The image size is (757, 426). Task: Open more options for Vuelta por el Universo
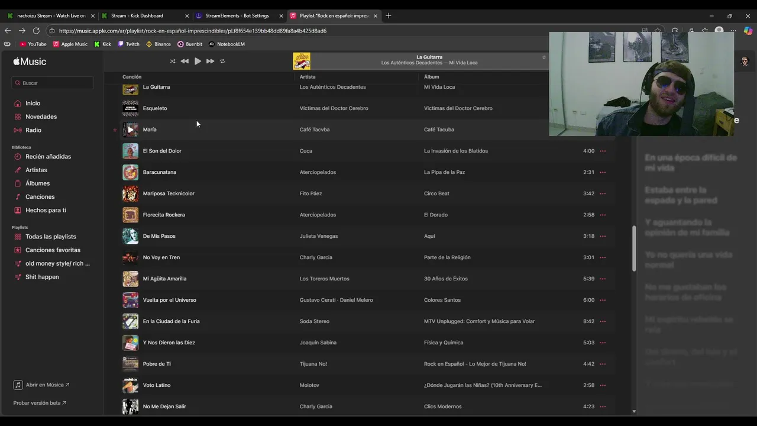pyautogui.click(x=603, y=300)
